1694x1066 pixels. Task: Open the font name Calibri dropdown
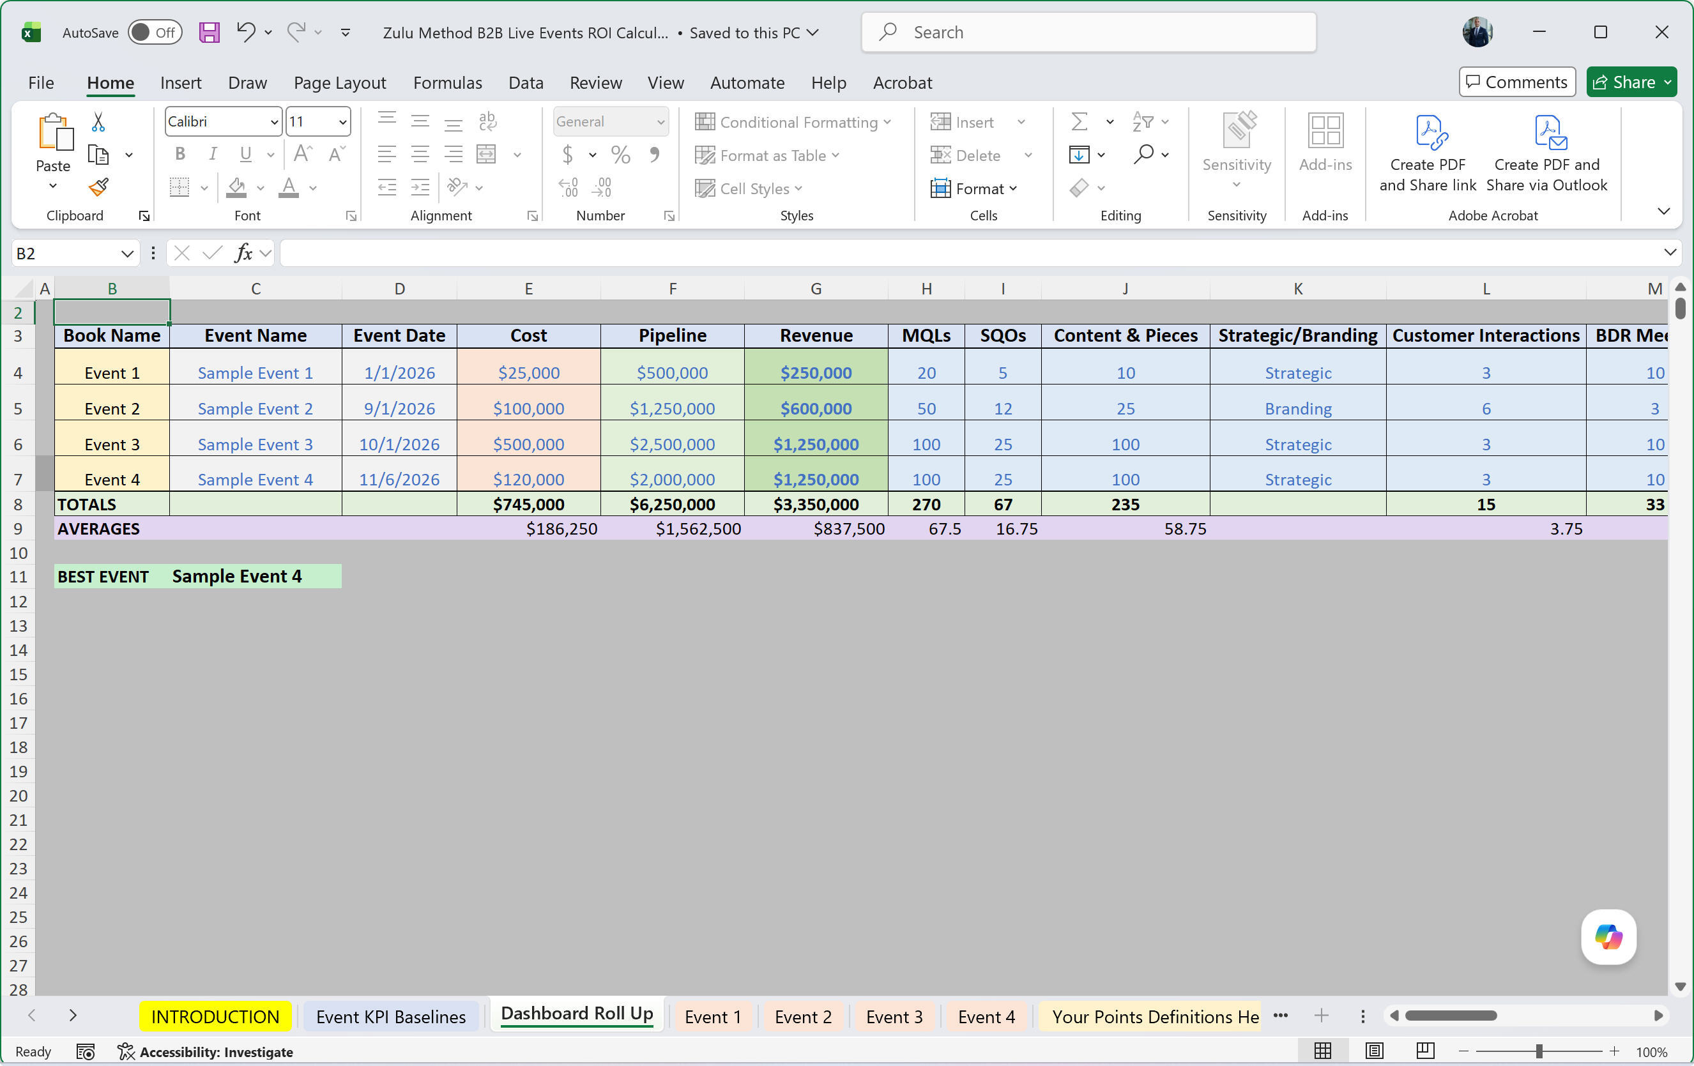tap(275, 122)
